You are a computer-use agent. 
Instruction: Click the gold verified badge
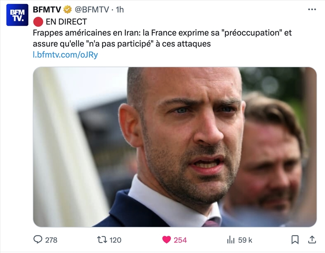click(x=67, y=9)
